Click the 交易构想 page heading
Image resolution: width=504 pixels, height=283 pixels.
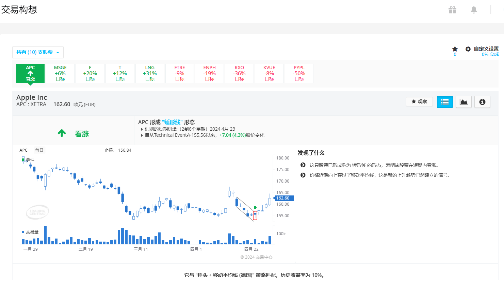19,10
